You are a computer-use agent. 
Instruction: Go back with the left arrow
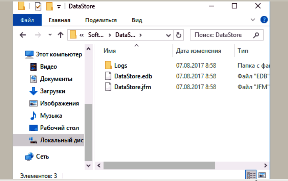[x=23, y=35]
